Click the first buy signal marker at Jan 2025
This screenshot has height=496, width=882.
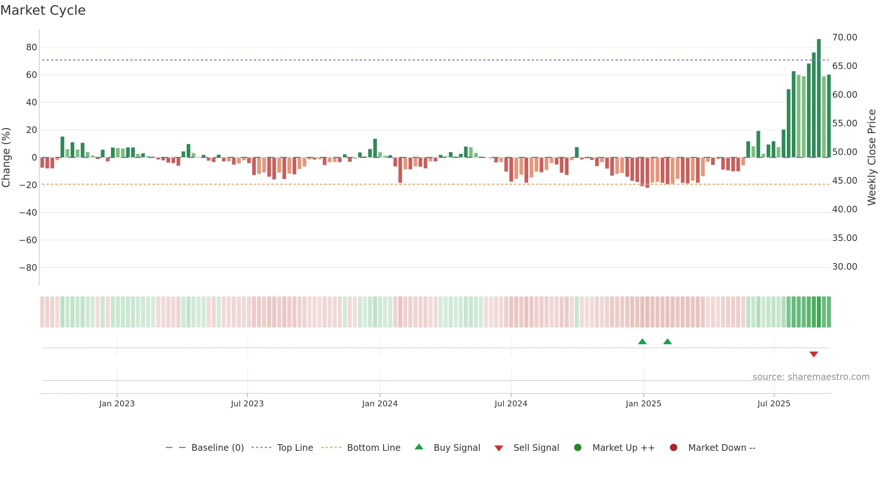[x=642, y=341]
